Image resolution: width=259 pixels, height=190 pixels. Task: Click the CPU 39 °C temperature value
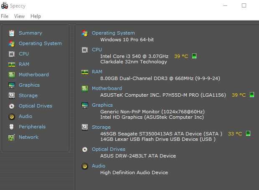181,56
